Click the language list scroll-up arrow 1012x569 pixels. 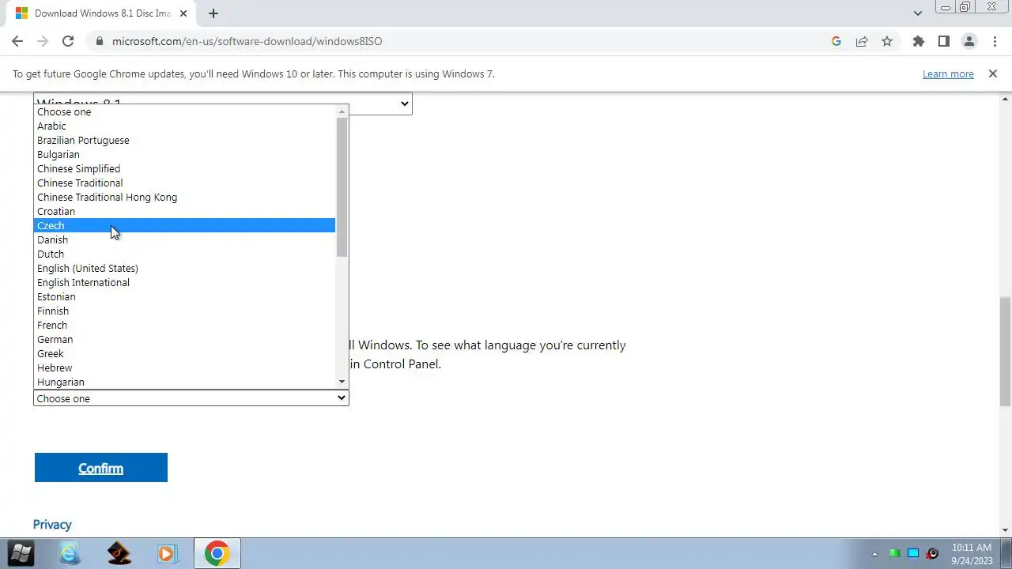click(x=342, y=111)
